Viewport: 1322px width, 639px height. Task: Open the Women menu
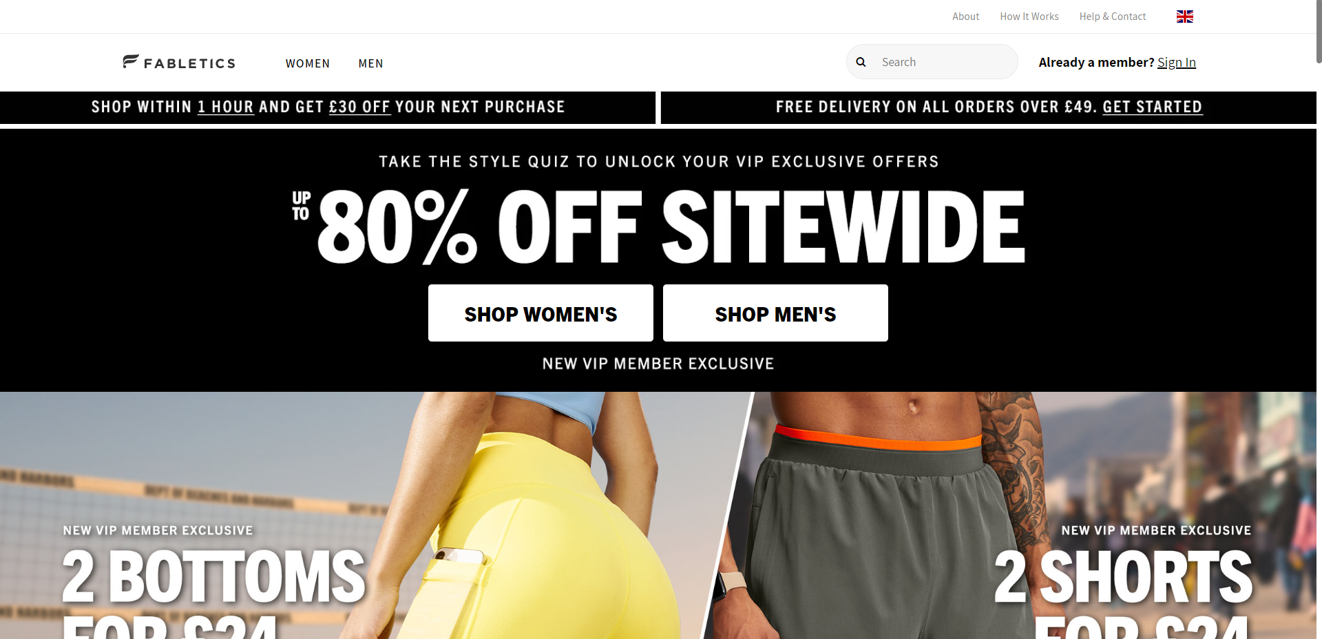(x=308, y=63)
